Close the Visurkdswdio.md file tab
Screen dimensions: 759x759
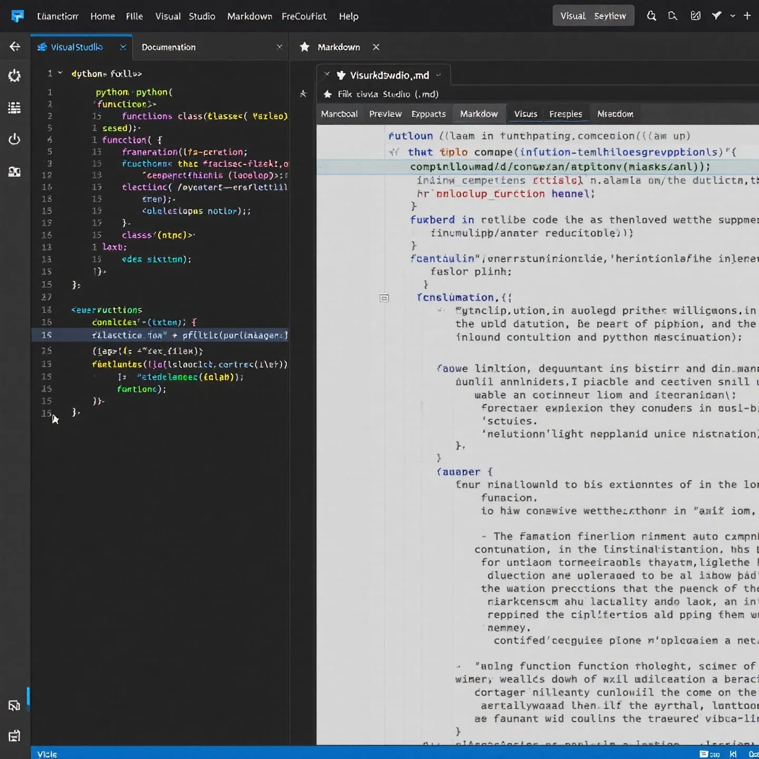click(327, 74)
